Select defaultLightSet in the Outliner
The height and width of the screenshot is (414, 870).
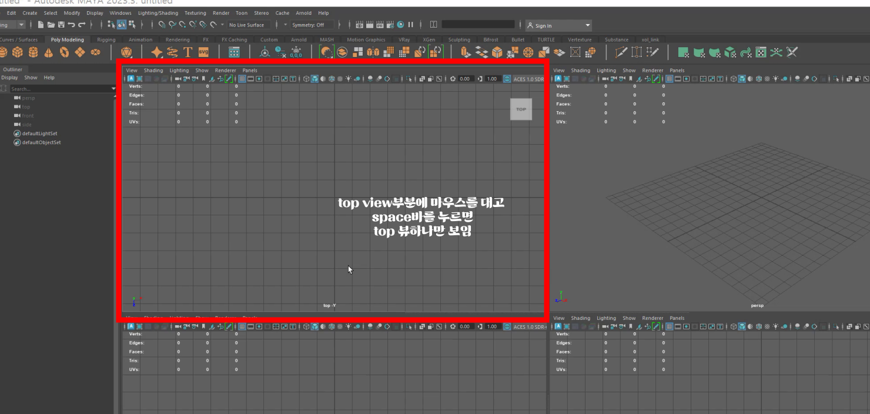(40, 133)
